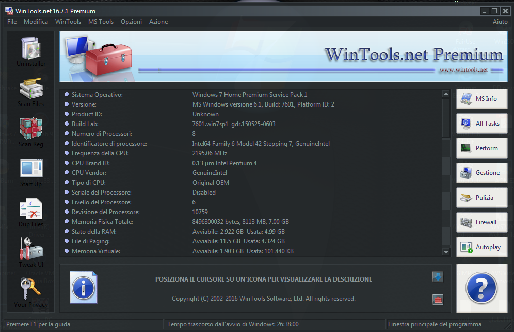Click the large blue help question mark
The height and width of the screenshot is (332, 514).
(x=481, y=288)
